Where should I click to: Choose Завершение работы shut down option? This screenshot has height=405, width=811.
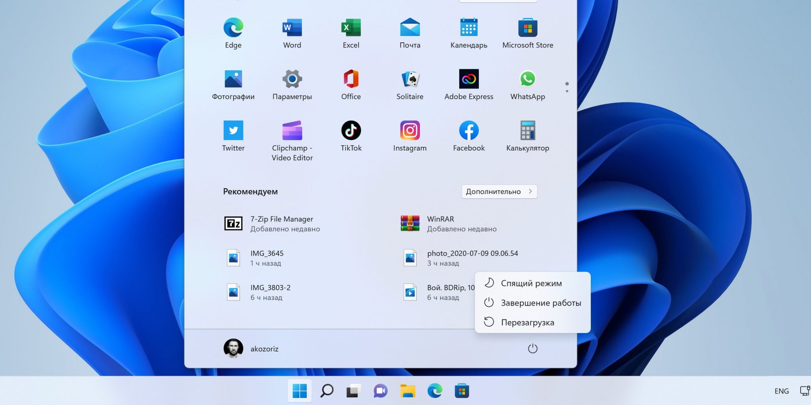[x=541, y=303]
